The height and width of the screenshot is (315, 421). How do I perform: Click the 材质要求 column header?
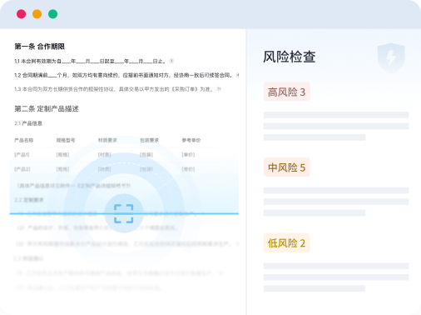tap(107, 140)
